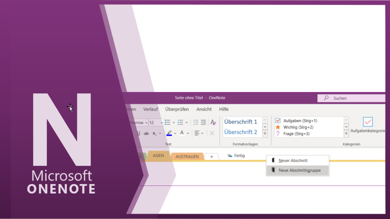390x219 pixels.
Task: Open the Überprüfen ribbon tab
Action: coord(177,109)
